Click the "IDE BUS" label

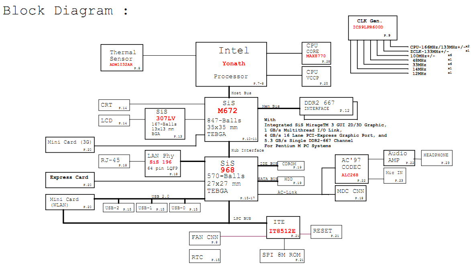(x=269, y=164)
